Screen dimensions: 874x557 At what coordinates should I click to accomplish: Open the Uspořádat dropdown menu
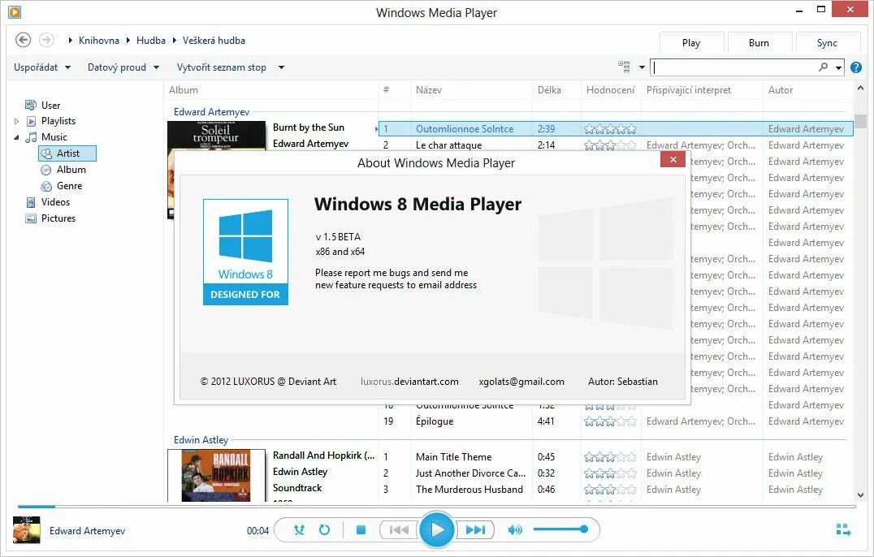pyautogui.click(x=41, y=67)
